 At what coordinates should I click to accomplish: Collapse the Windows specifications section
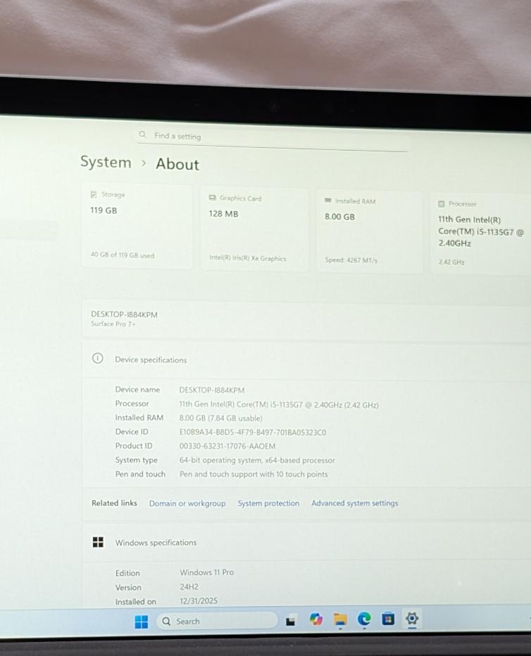(306, 543)
